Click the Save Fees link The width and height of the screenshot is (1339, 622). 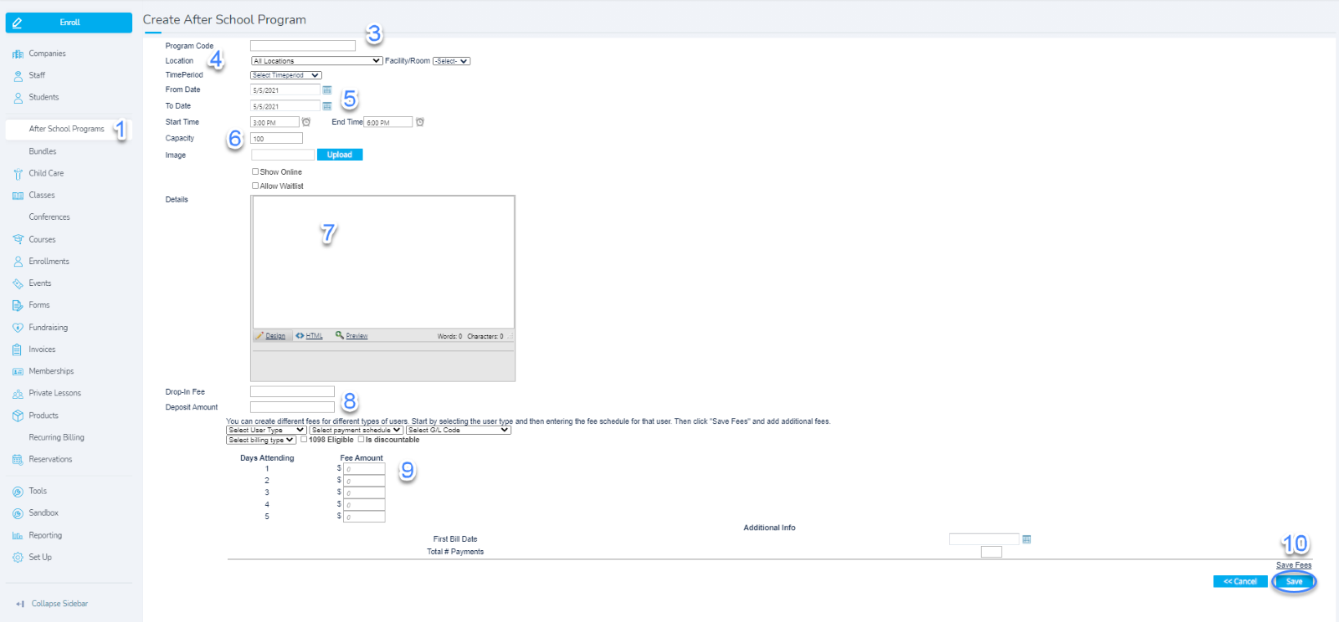pos(1293,565)
